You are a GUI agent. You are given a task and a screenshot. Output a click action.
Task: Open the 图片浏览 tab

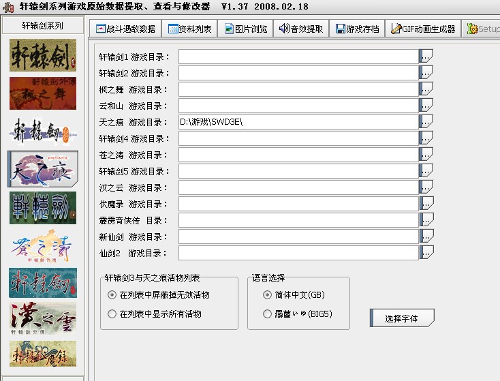[x=245, y=29]
